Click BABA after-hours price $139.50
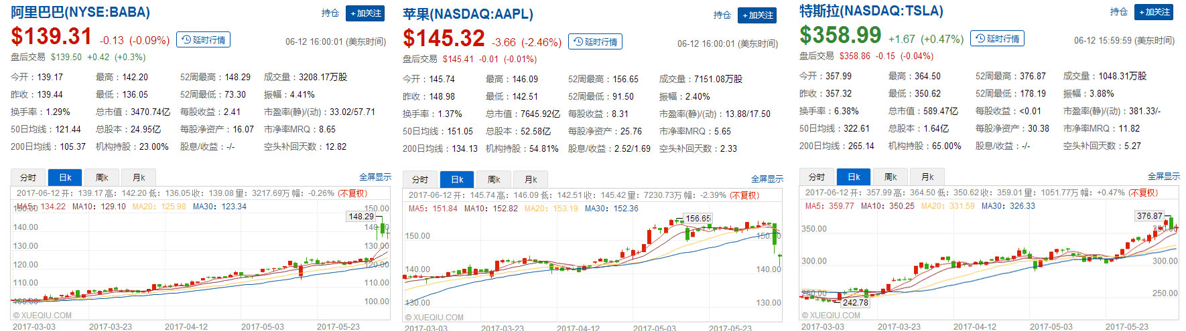1186x331 pixels. click(x=66, y=58)
